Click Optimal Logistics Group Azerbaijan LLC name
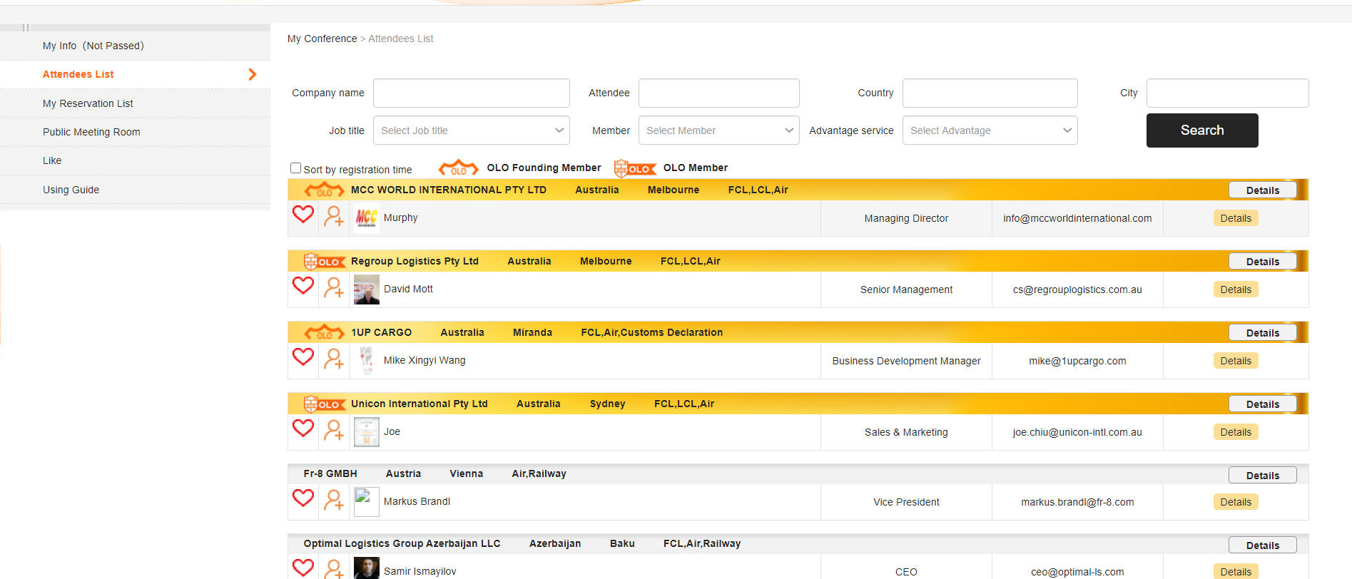 coord(402,543)
